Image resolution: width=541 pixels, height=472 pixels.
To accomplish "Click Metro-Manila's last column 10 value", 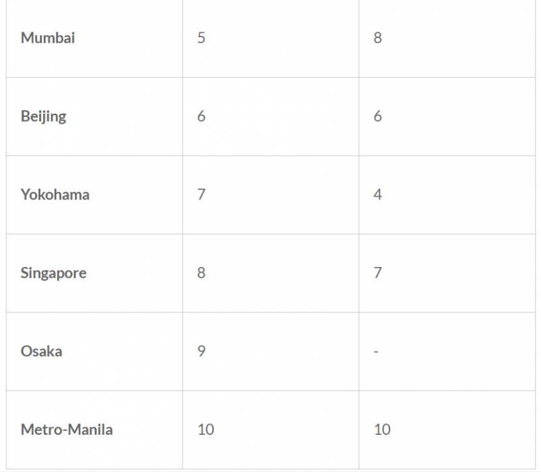I will [382, 430].
